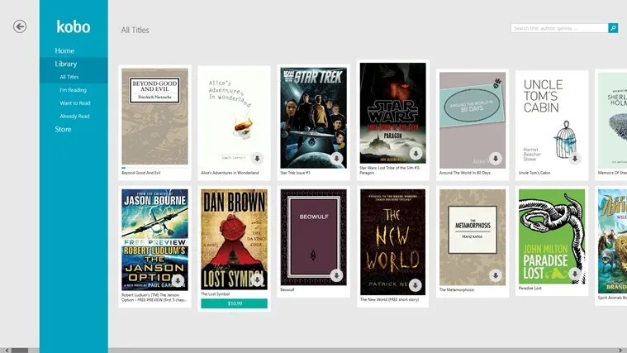The height and width of the screenshot is (353, 627).
Task: Click the caption 'Around The World In 80 Days'
Action: point(464,173)
